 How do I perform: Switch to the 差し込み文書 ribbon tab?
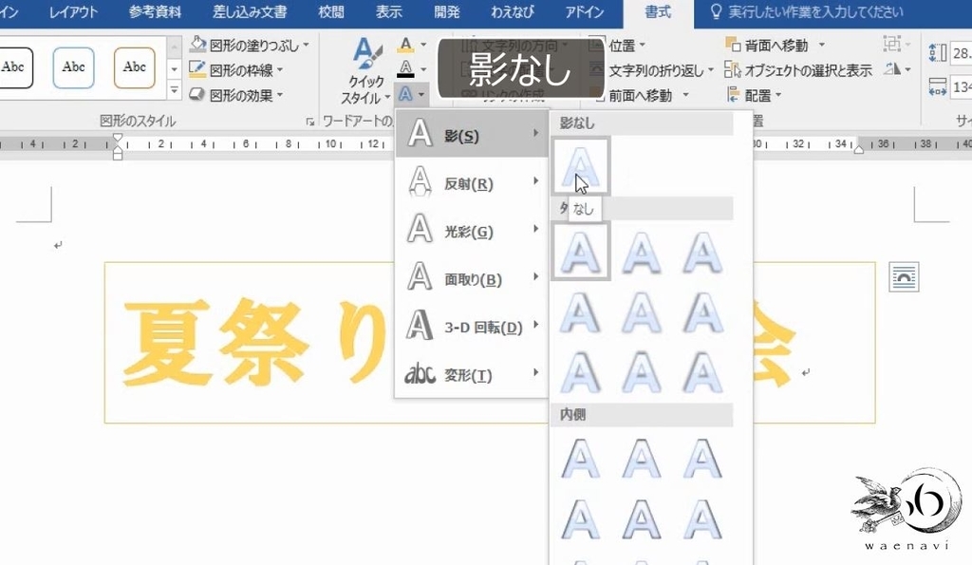(x=250, y=11)
